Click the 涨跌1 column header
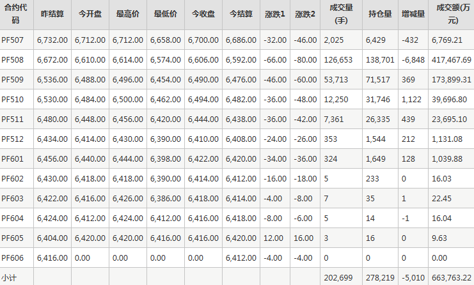The width and height of the screenshot is (474, 285). click(275, 14)
